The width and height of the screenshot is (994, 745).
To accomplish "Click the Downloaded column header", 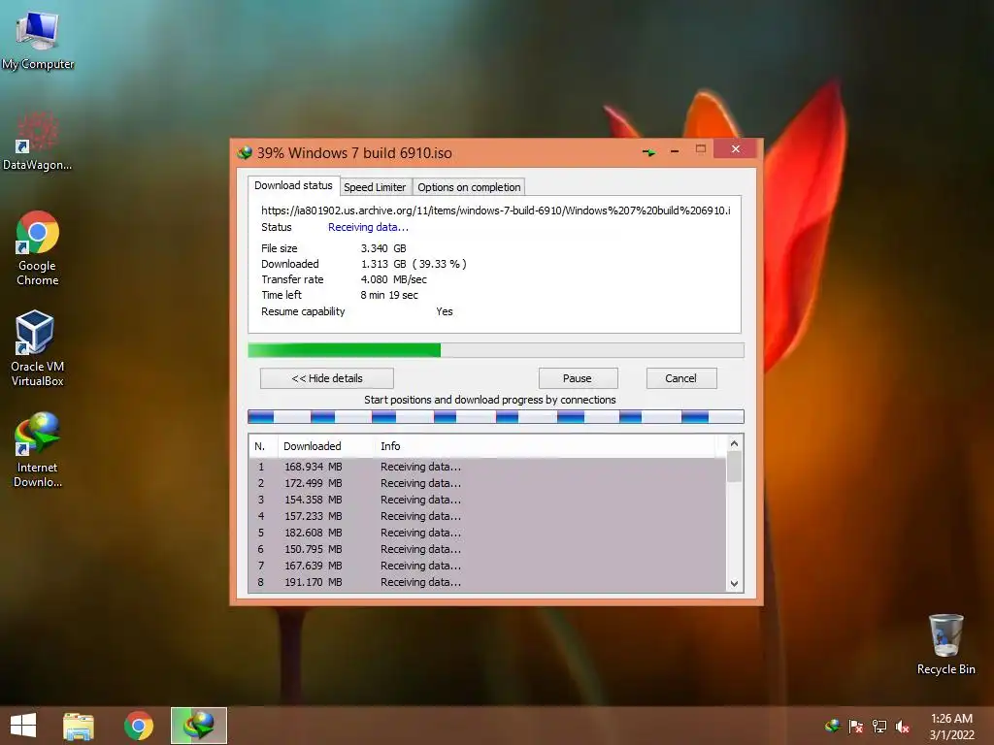I will (326, 446).
